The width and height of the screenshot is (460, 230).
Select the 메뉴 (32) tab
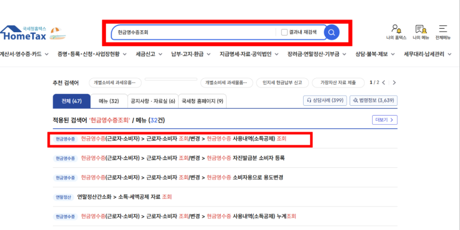point(109,101)
